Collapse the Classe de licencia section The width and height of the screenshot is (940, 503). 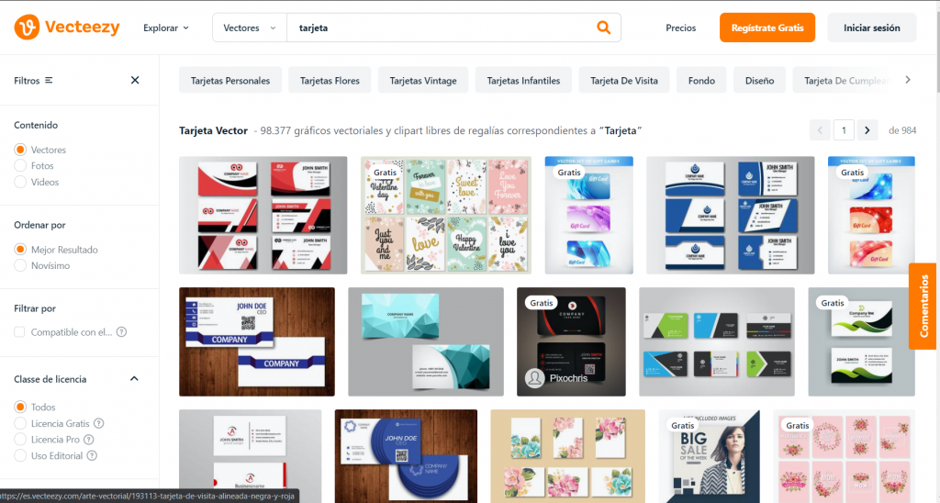tap(134, 379)
